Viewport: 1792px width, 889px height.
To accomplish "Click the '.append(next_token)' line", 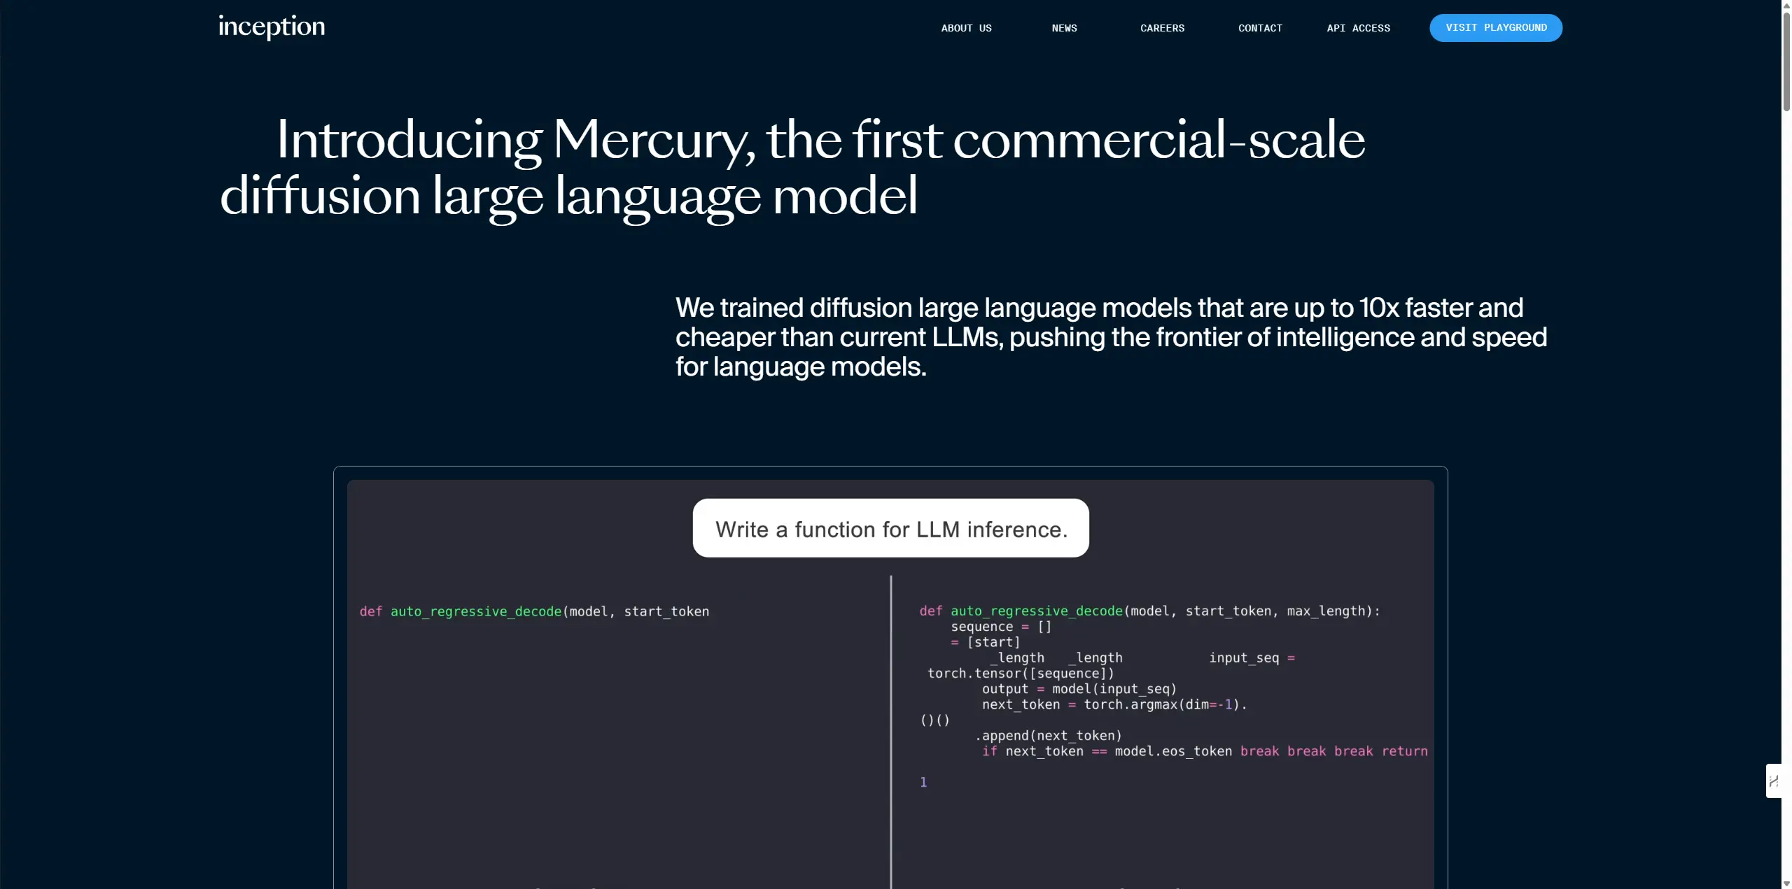I will coord(1048,736).
